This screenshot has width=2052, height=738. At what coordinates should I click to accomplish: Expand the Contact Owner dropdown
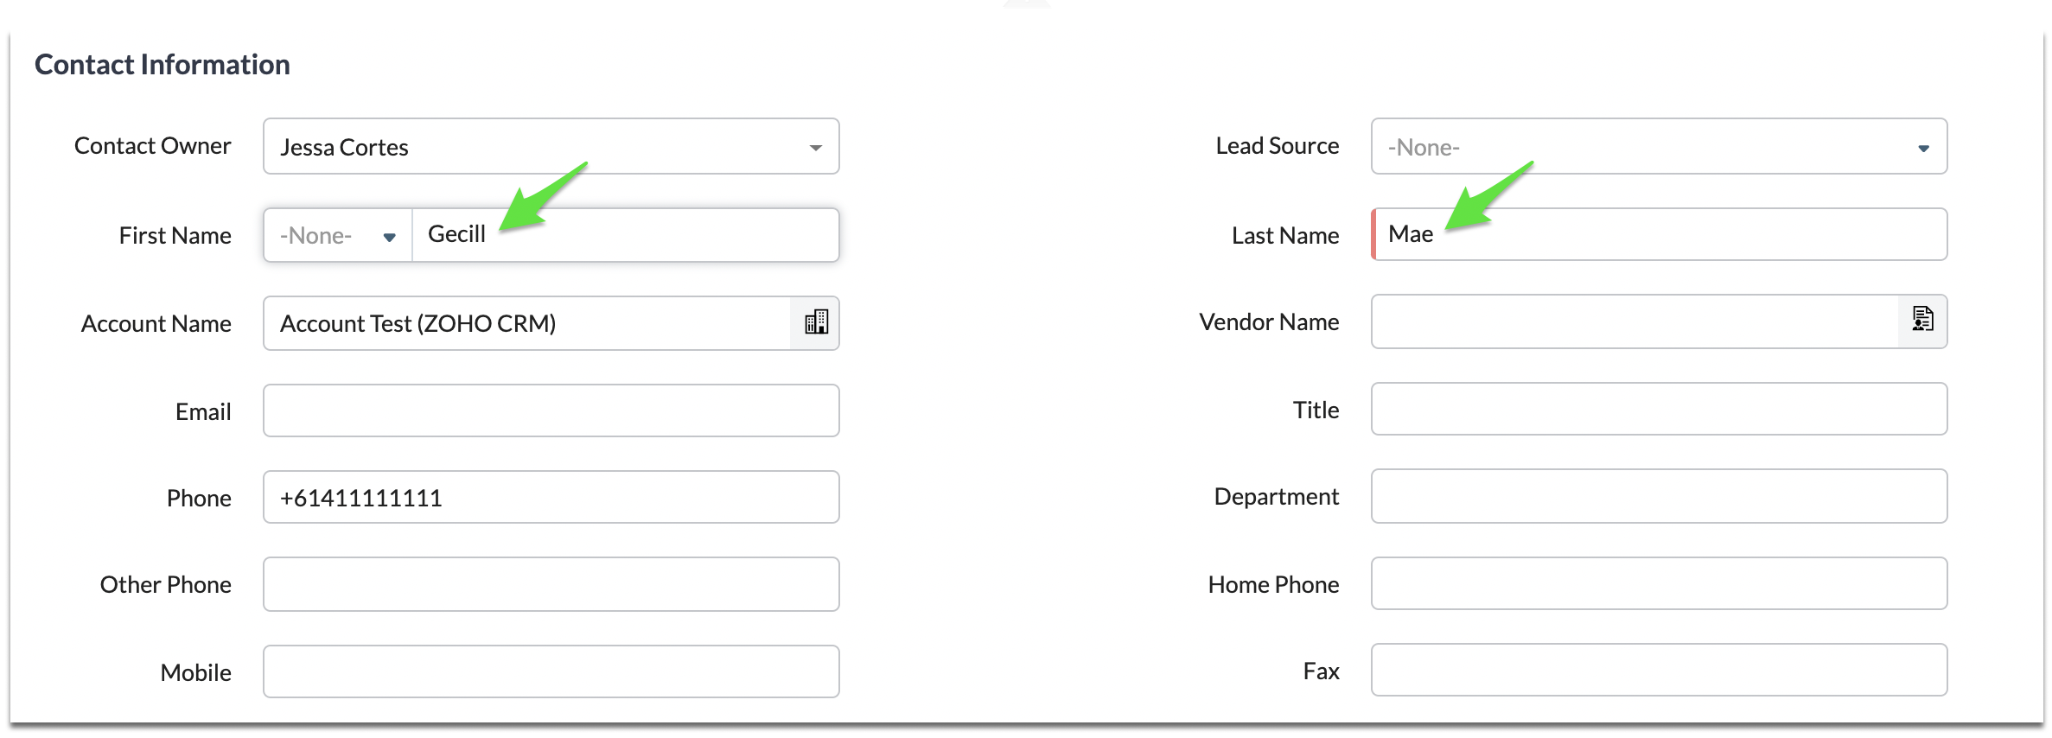[x=551, y=146]
